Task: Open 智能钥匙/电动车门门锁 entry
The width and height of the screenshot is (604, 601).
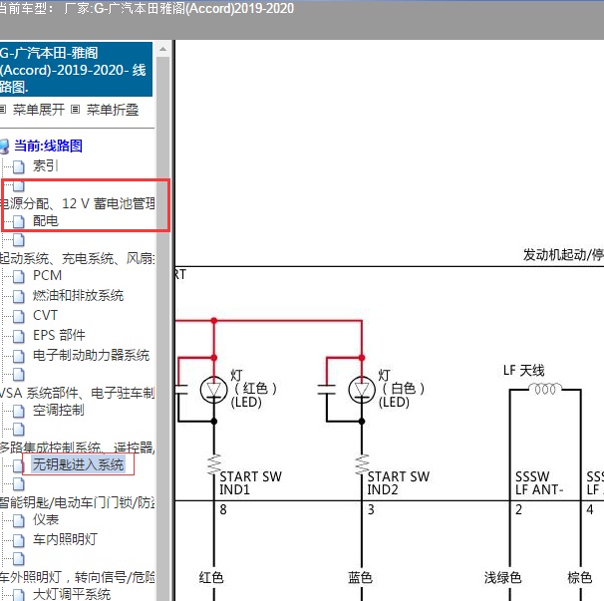Action: pyautogui.click(x=78, y=502)
